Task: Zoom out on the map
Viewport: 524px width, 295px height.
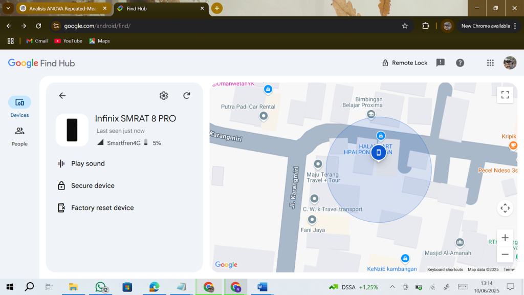Action: coord(505,255)
